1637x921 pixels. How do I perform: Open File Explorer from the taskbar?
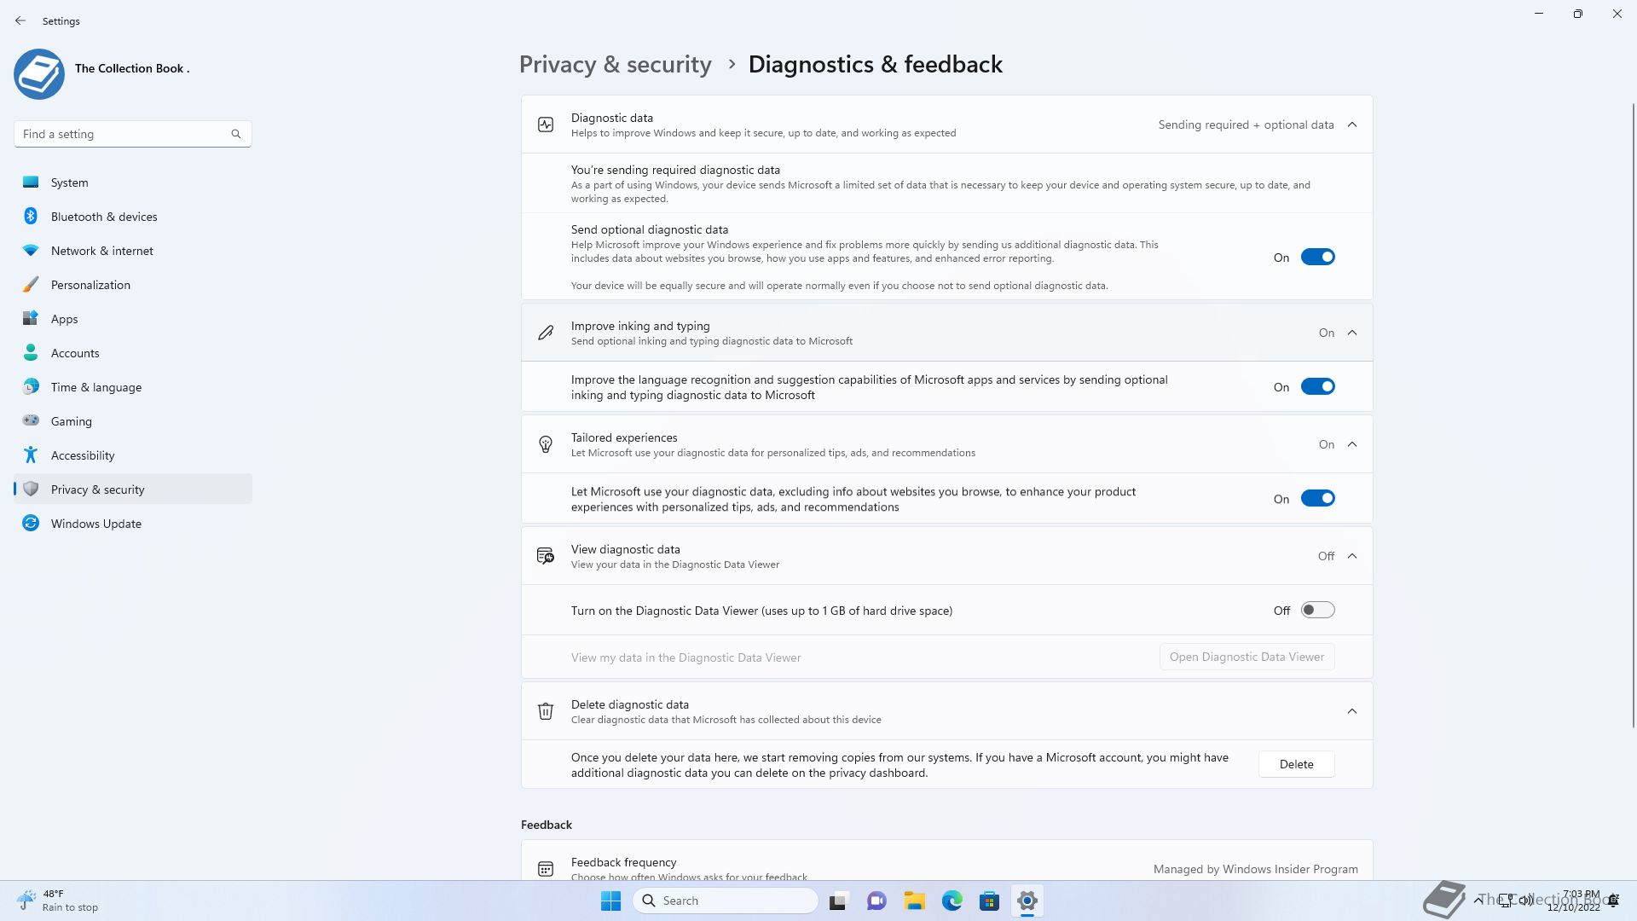pyautogui.click(x=914, y=901)
